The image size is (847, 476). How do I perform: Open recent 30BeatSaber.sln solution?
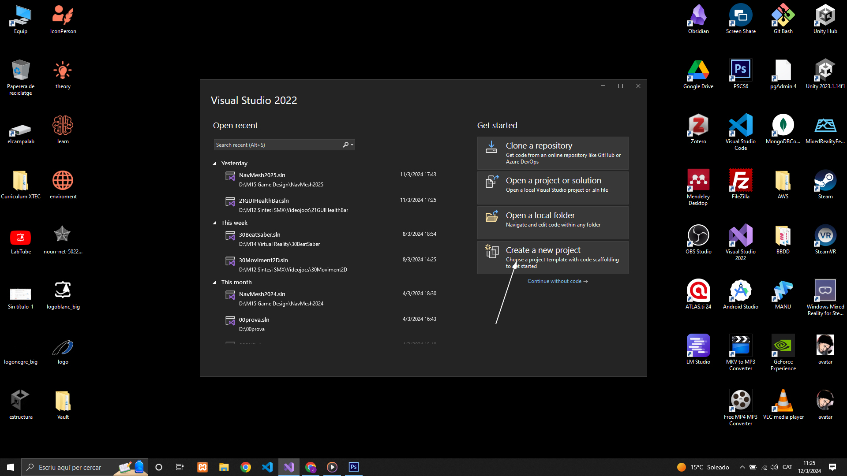click(x=260, y=235)
